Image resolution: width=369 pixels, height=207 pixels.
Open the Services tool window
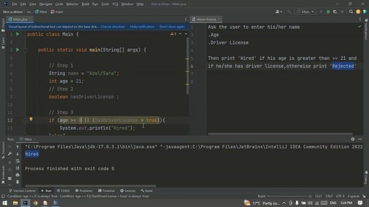coord(128,191)
